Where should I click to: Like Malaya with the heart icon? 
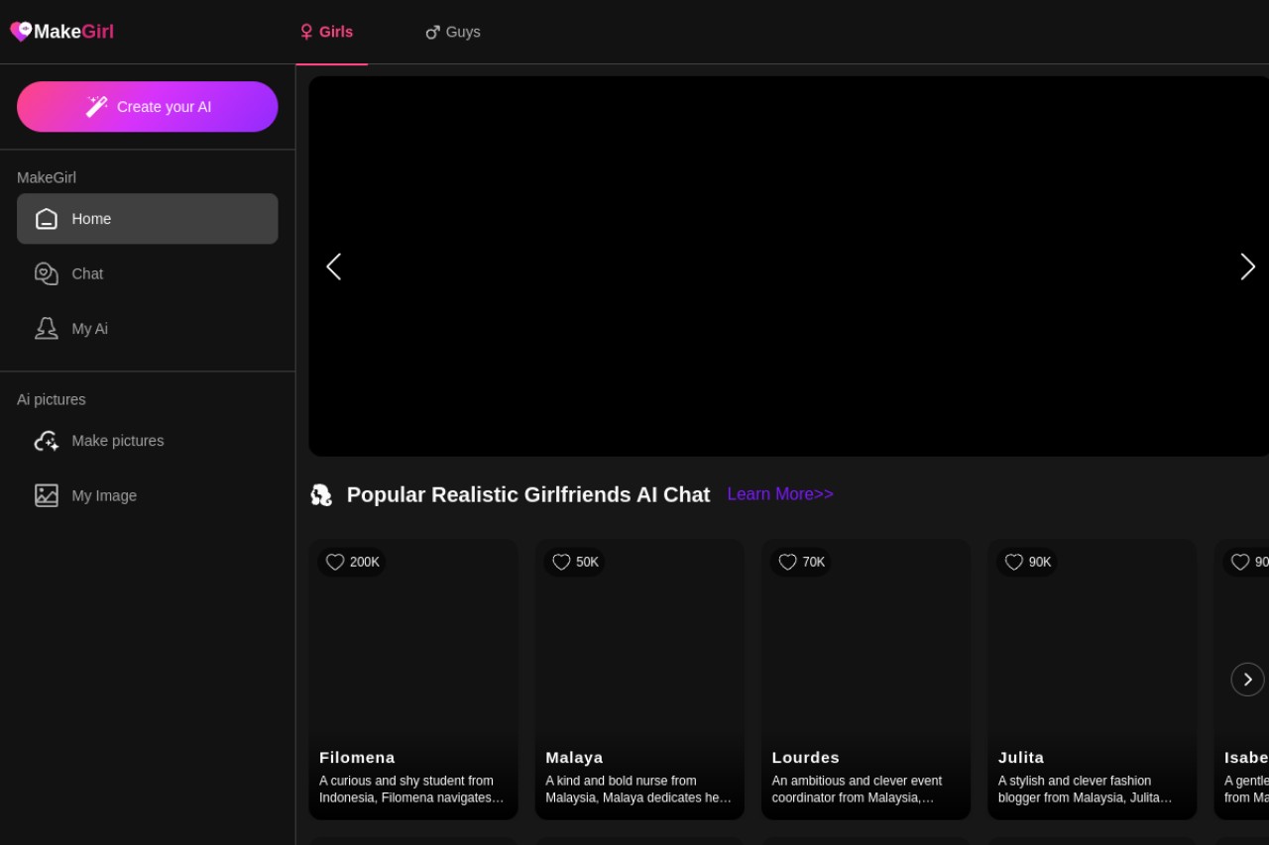[x=561, y=563]
